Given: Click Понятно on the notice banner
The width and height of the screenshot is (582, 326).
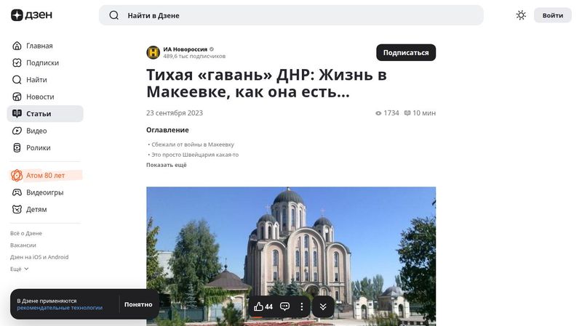Looking at the screenshot, I should [138, 304].
